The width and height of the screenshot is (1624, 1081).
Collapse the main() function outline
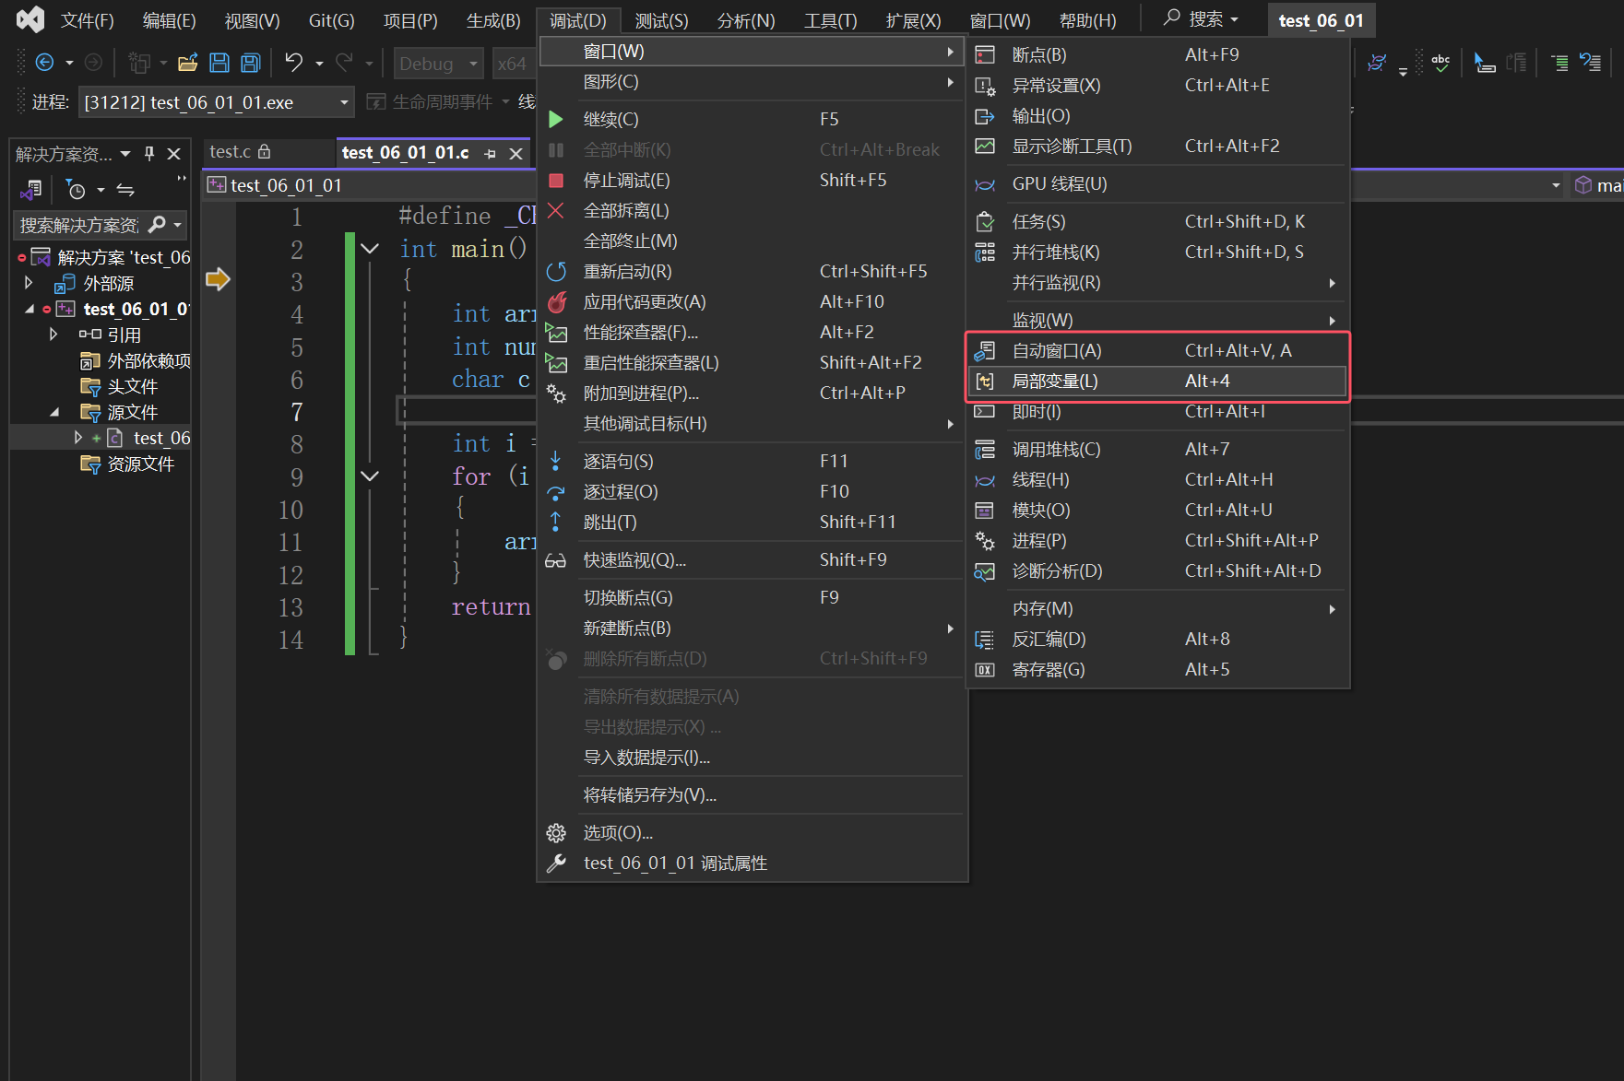coord(370,249)
